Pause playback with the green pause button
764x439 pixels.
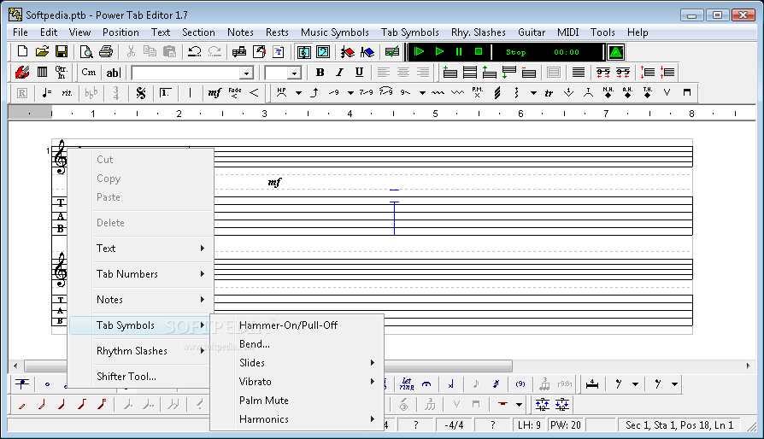pyautogui.click(x=459, y=51)
